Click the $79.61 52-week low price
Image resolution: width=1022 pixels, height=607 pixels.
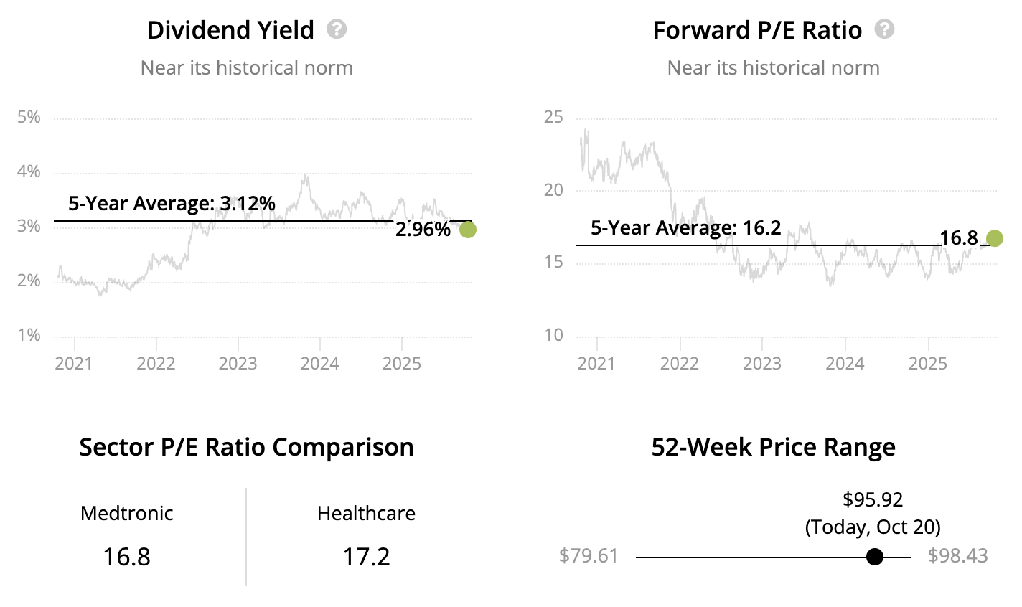(589, 556)
